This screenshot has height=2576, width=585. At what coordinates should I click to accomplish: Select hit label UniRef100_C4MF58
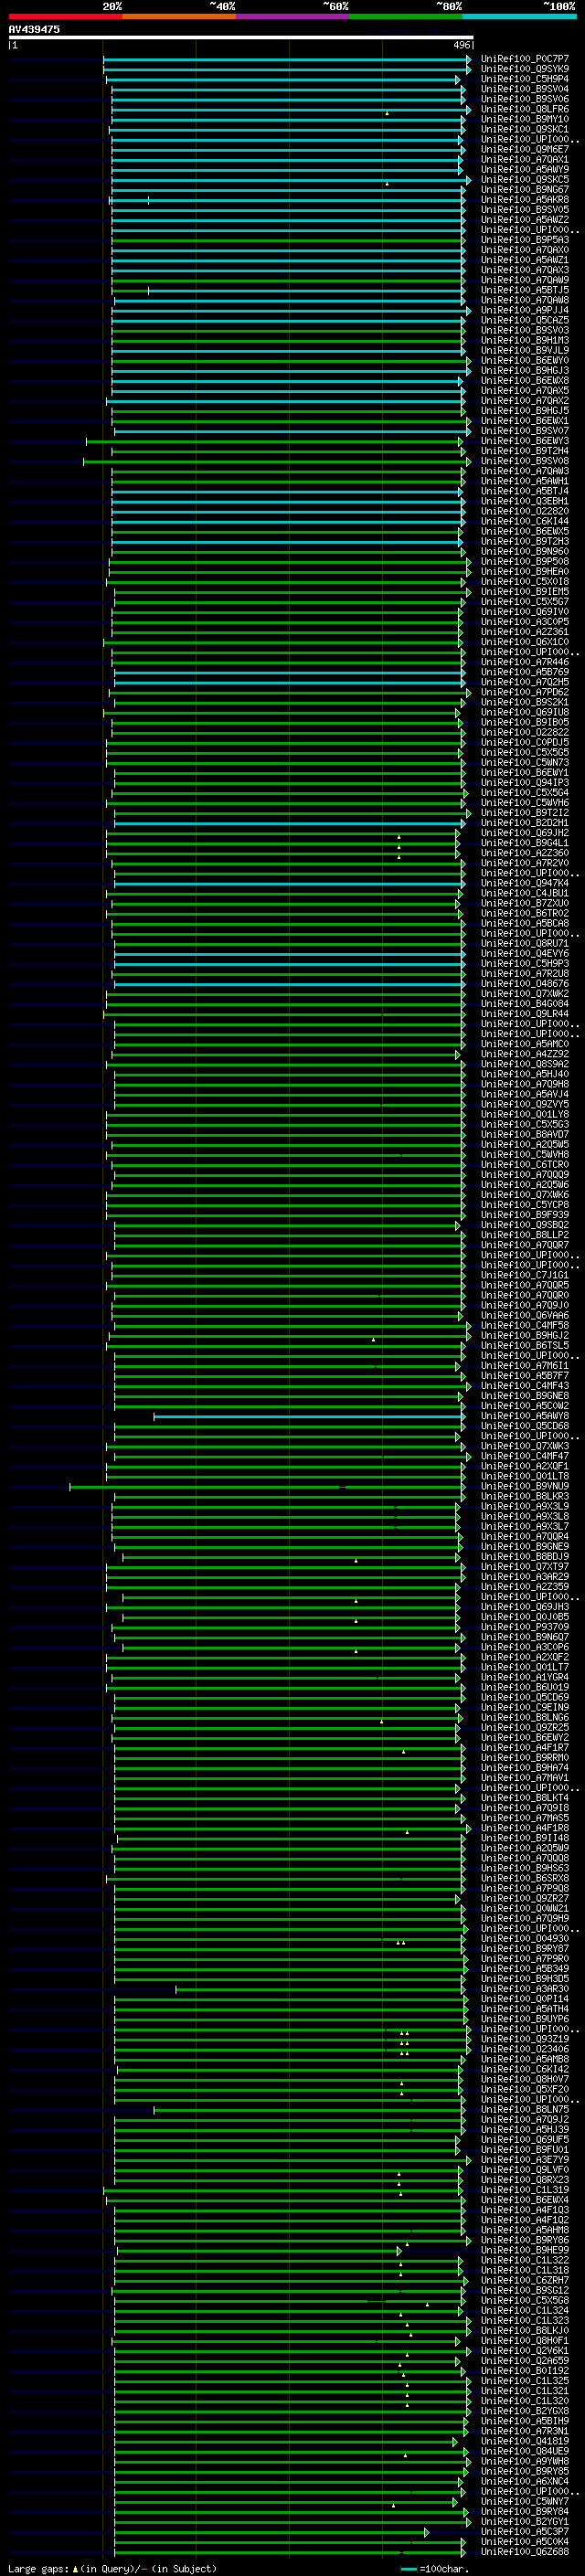click(525, 1325)
